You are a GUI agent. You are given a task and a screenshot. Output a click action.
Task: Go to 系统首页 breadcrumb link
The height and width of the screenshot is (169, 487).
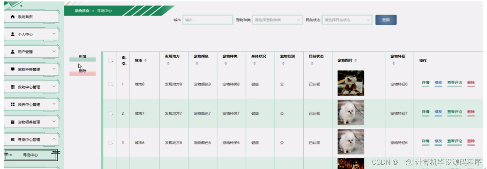coord(82,11)
